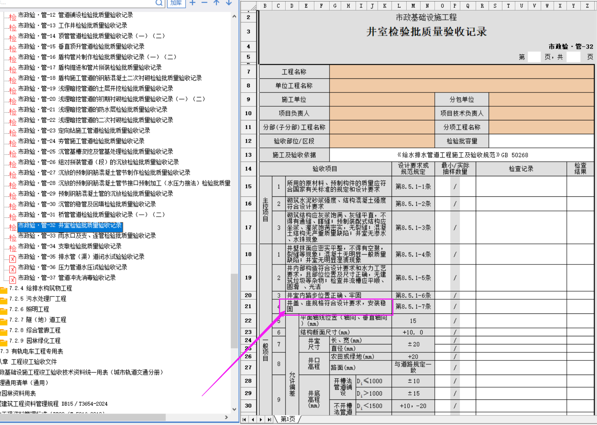
Task: Click the 工程名称 orange input cell
Action: pos(462,72)
